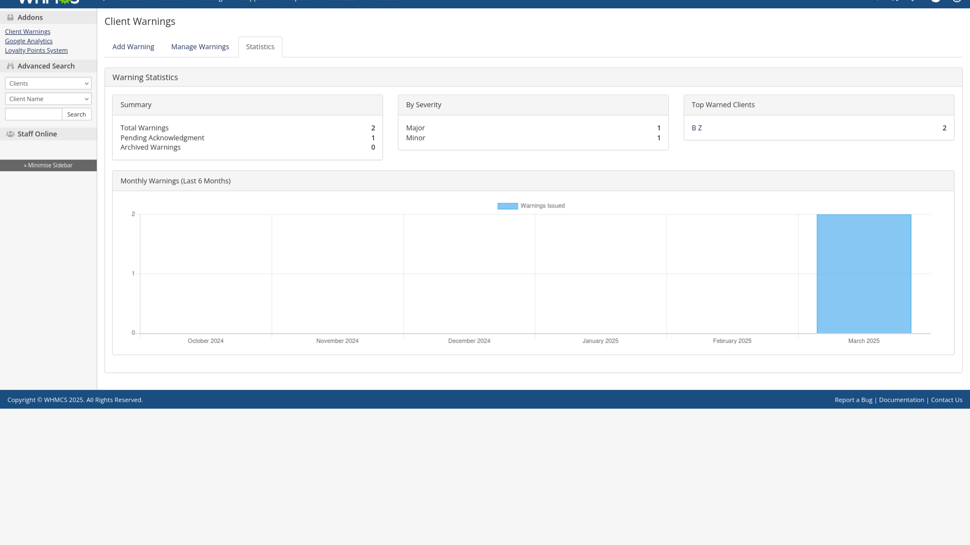Open the Loyalty Points System link
970x545 pixels.
pos(36,50)
